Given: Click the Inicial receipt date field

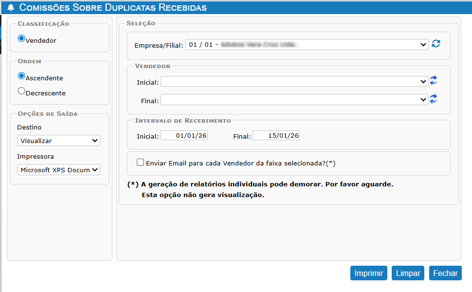Looking at the screenshot, I should point(184,135).
